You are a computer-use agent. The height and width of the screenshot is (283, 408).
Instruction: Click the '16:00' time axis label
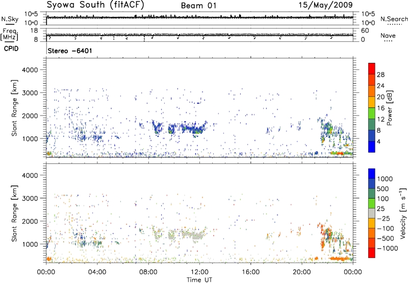pyautogui.click(x=250, y=272)
